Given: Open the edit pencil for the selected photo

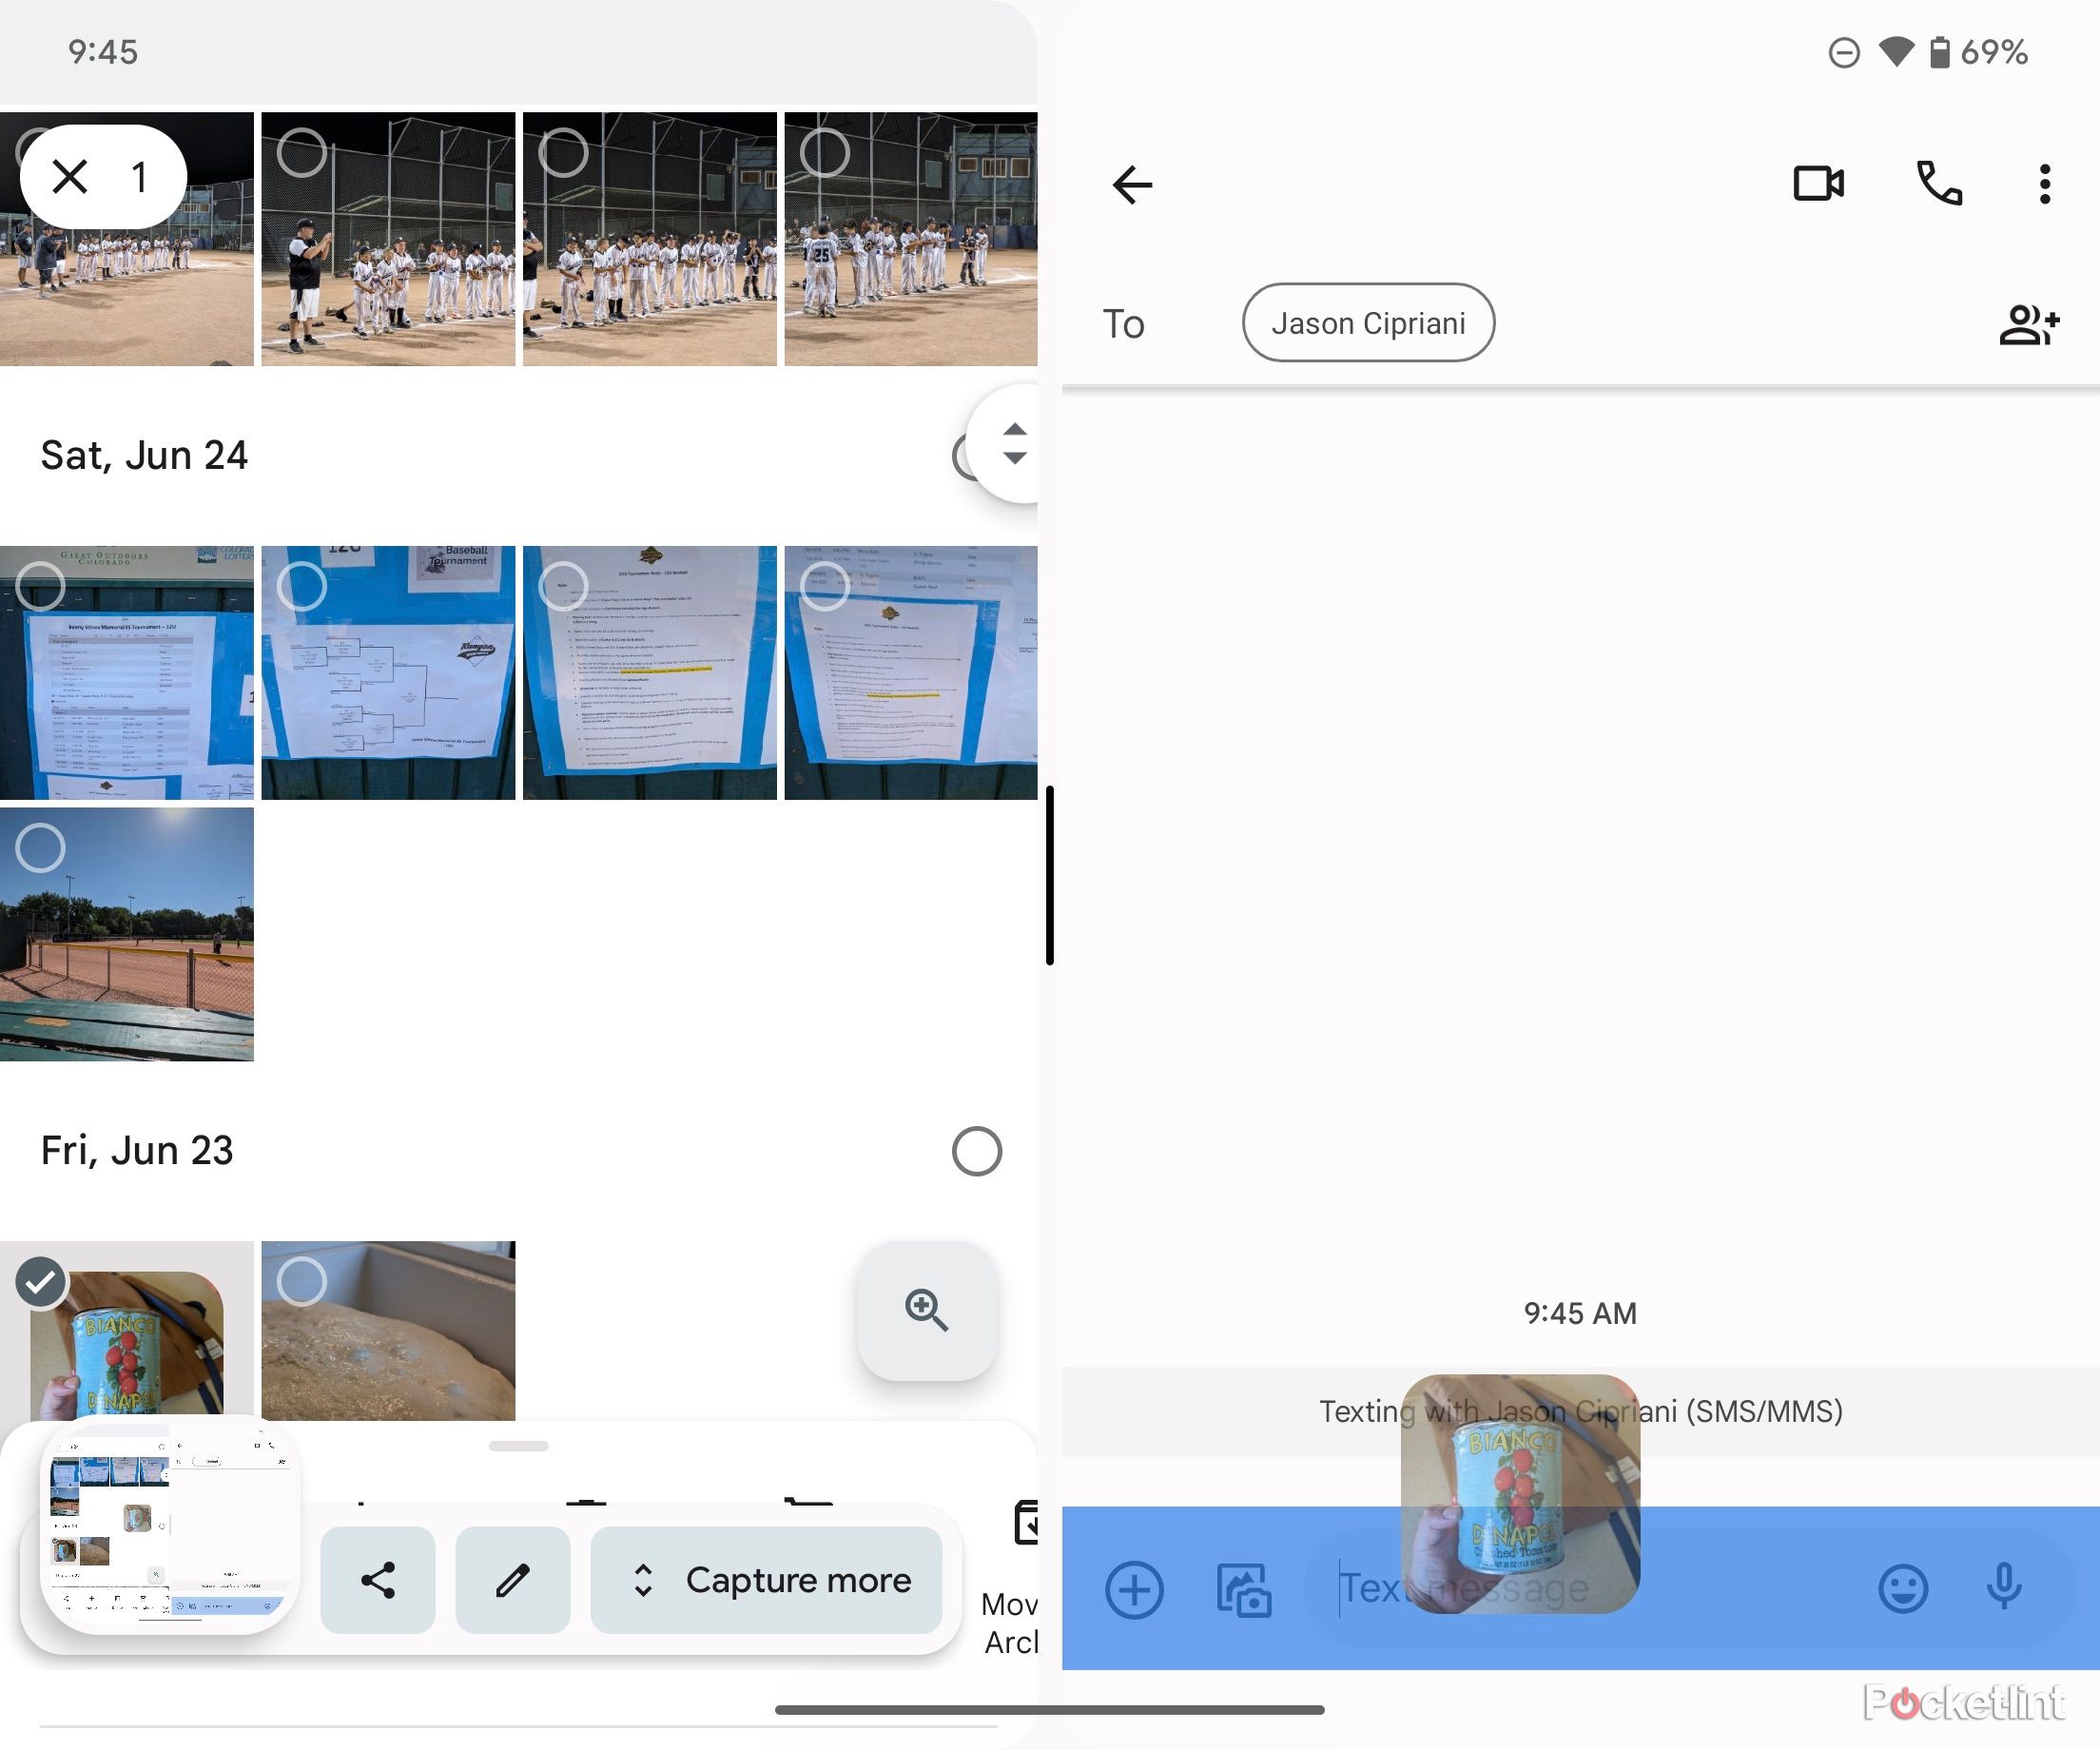Looking at the screenshot, I should pyautogui.click(x=512, y=1580).
